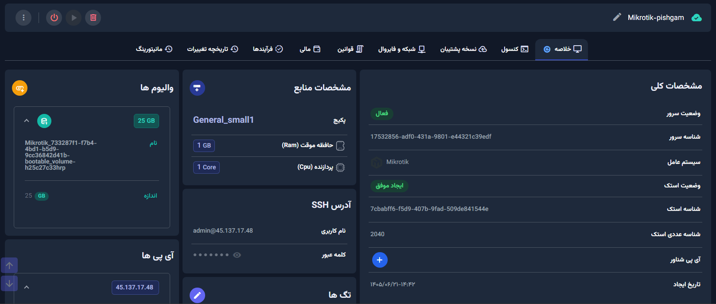Click the masked SSH password dots
Screen dimensions: 716x304
(x=211, y=255)
